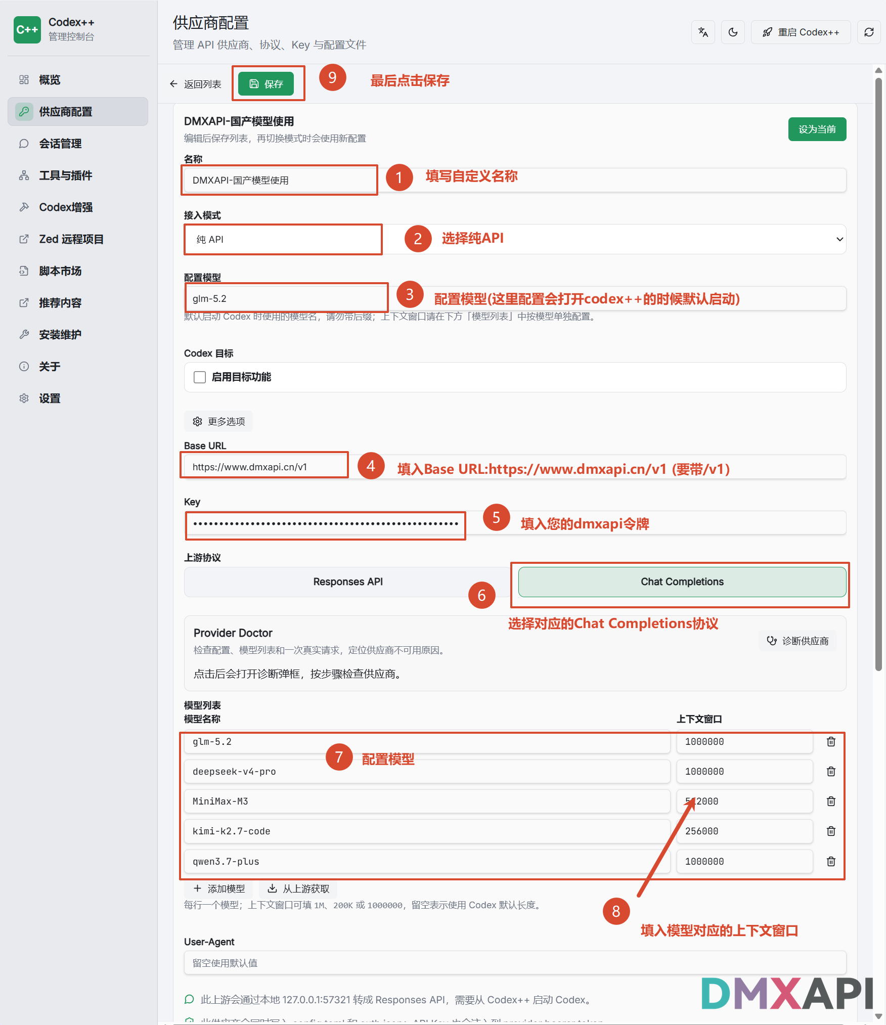
Task: Delete the deepseek-v4-pro model row
Action: [x=831, y=772]
